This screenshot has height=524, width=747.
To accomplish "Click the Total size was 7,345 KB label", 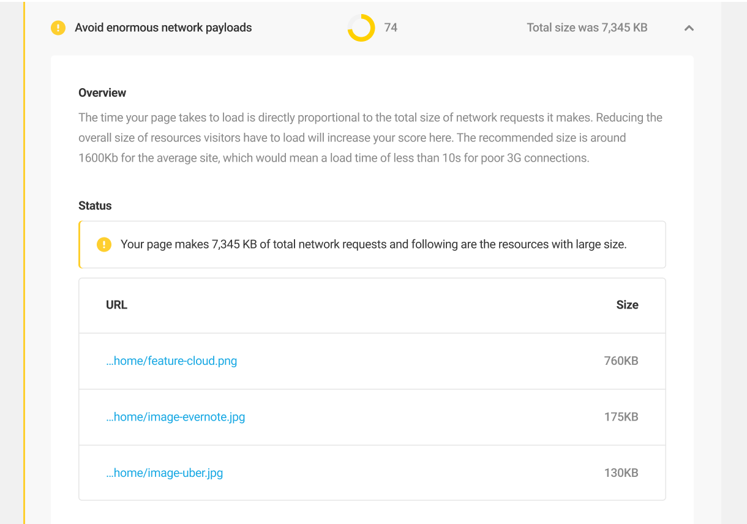I will click(x=587, y=28).
